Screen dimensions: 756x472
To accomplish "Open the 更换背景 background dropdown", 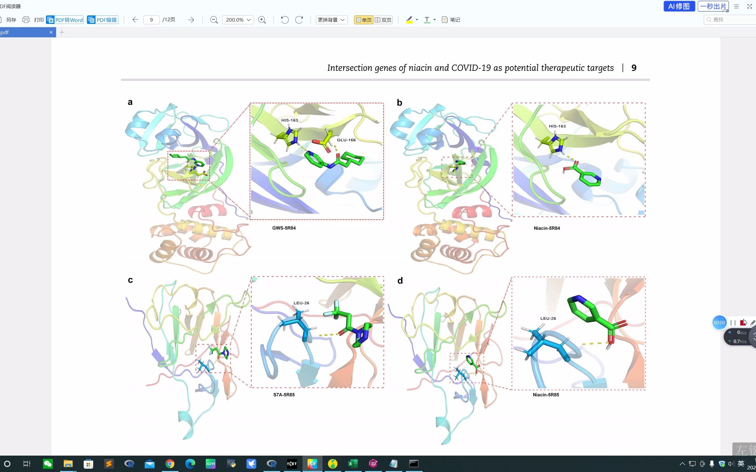I will (331, 20).
